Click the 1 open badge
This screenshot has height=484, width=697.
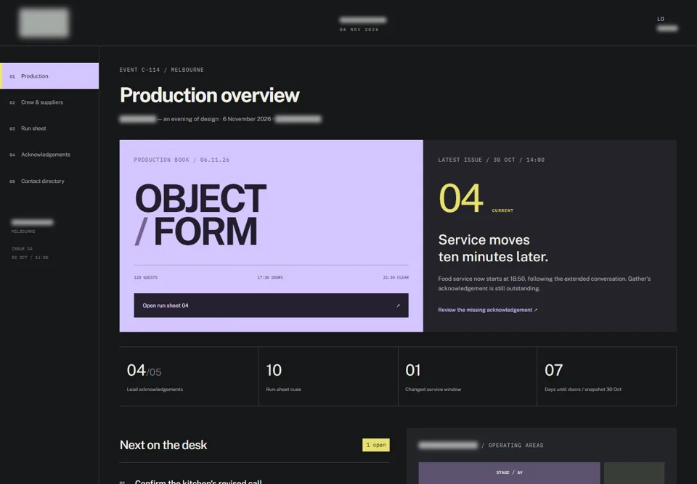click(x=375, y=445)
